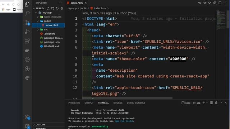This screenshot has width=230, height=129.
Task: Kill the terminal with trash icon
Action: [216, 103]
